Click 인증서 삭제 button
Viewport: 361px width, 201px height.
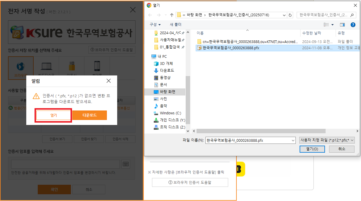(x=120, y=139)
